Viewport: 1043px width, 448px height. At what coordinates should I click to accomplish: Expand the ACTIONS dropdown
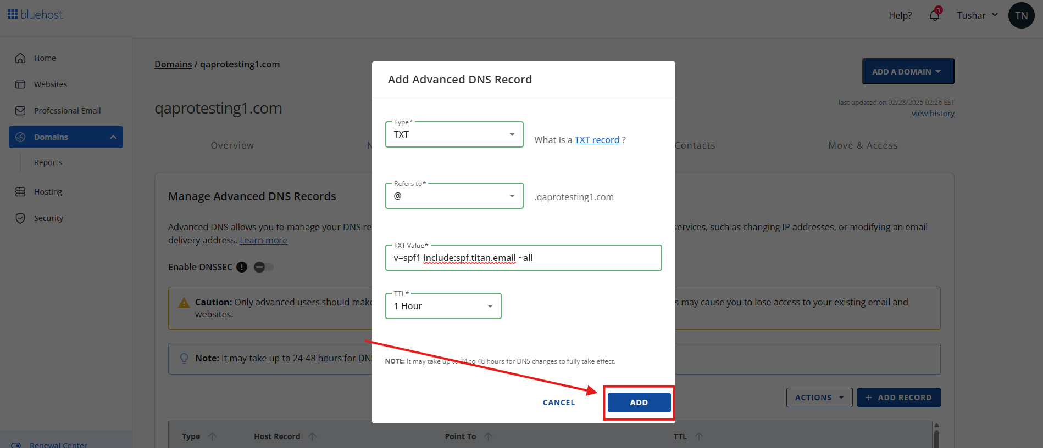(819, 397)
